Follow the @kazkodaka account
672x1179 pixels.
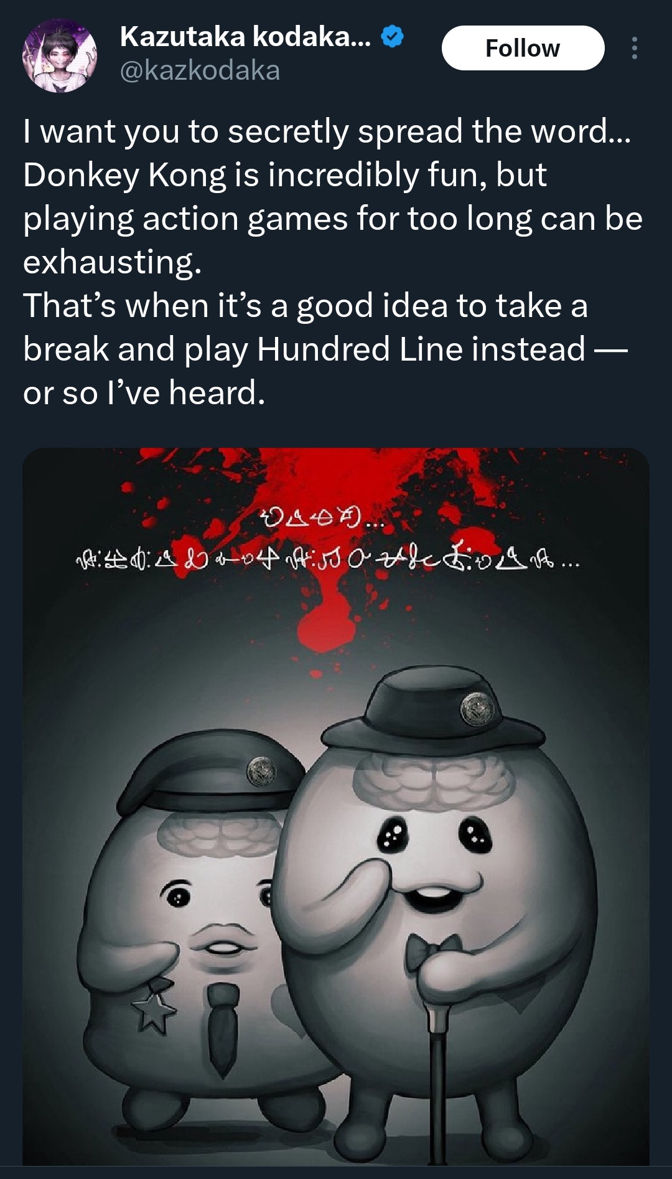click(523, 48)
